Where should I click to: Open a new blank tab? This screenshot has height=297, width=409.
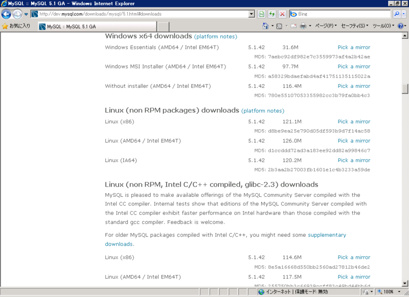tap(163, 27)
